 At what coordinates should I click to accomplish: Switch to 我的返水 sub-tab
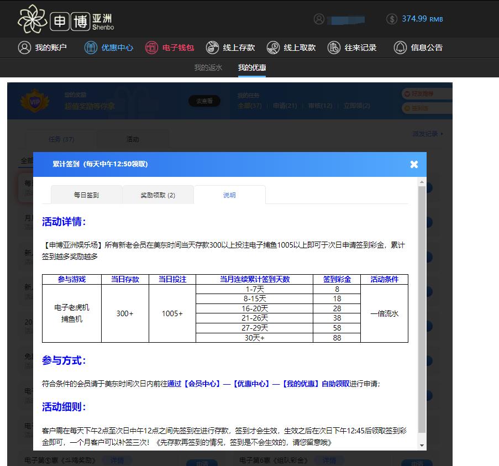[x=208, y=67]
